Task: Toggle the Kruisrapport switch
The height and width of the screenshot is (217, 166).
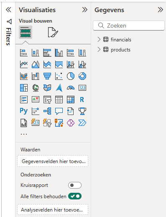Action: point(75,185)
